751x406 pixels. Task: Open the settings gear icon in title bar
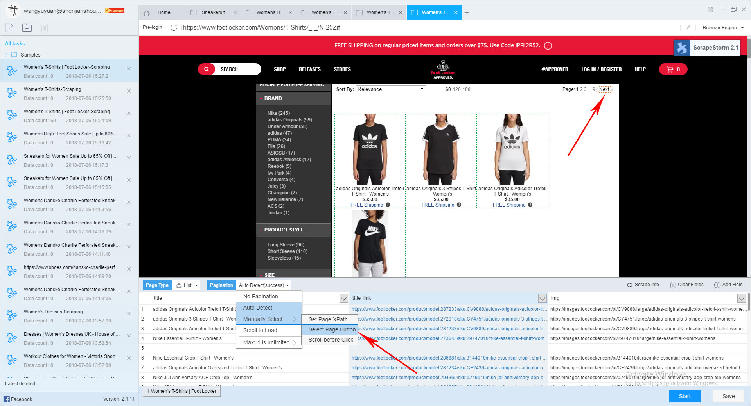click(x=711, y=9)
